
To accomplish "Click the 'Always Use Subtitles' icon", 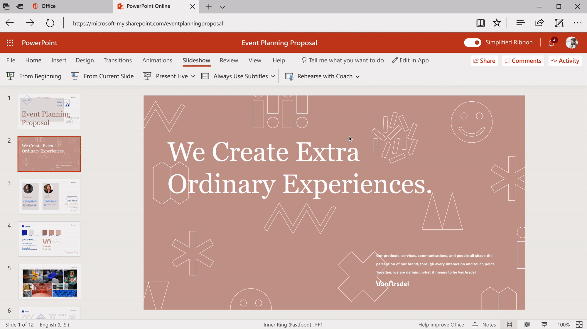I will coord(206,76).
